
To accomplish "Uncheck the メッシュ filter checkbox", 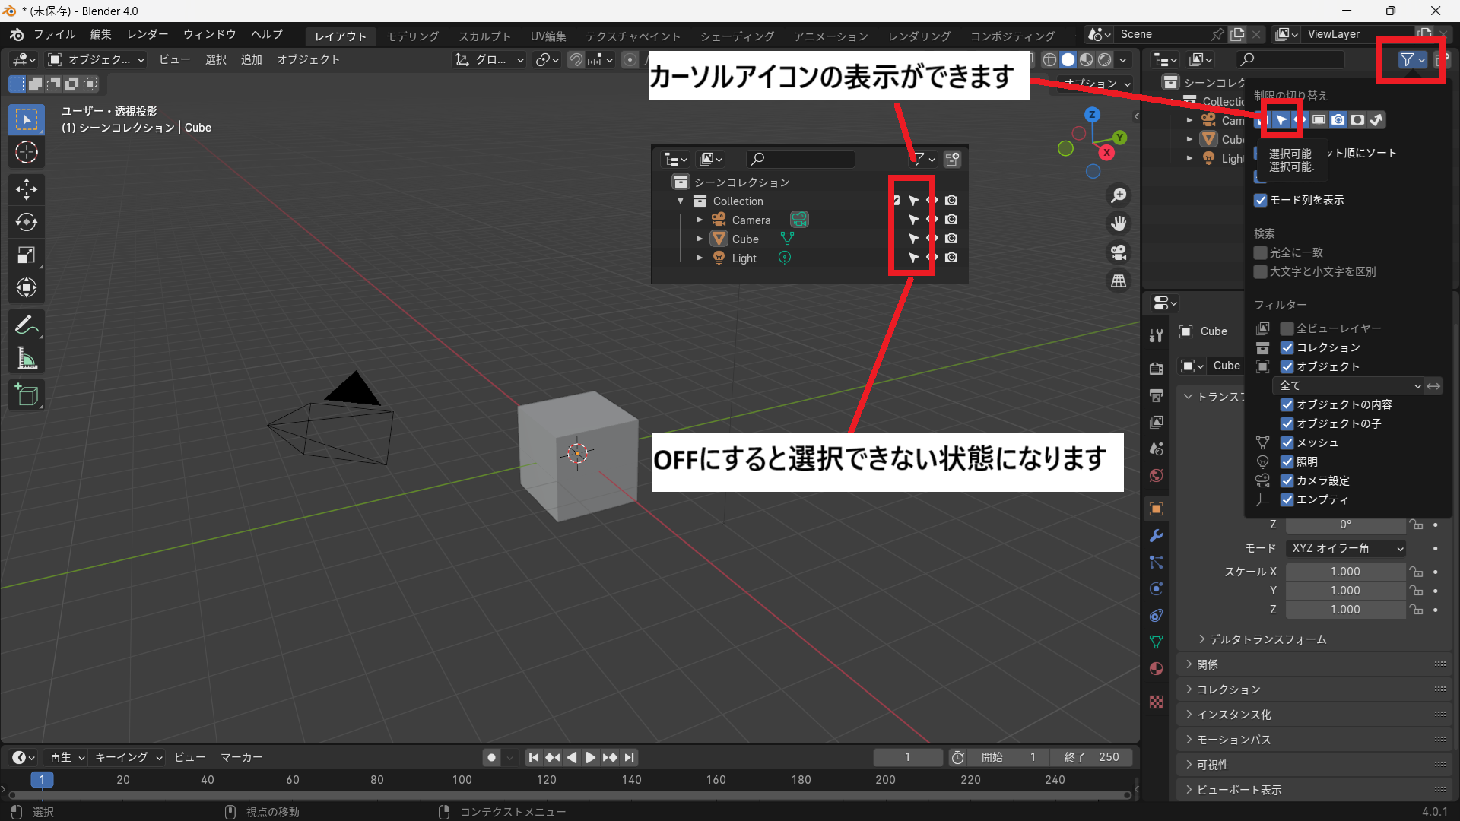I will (1287, 442).
